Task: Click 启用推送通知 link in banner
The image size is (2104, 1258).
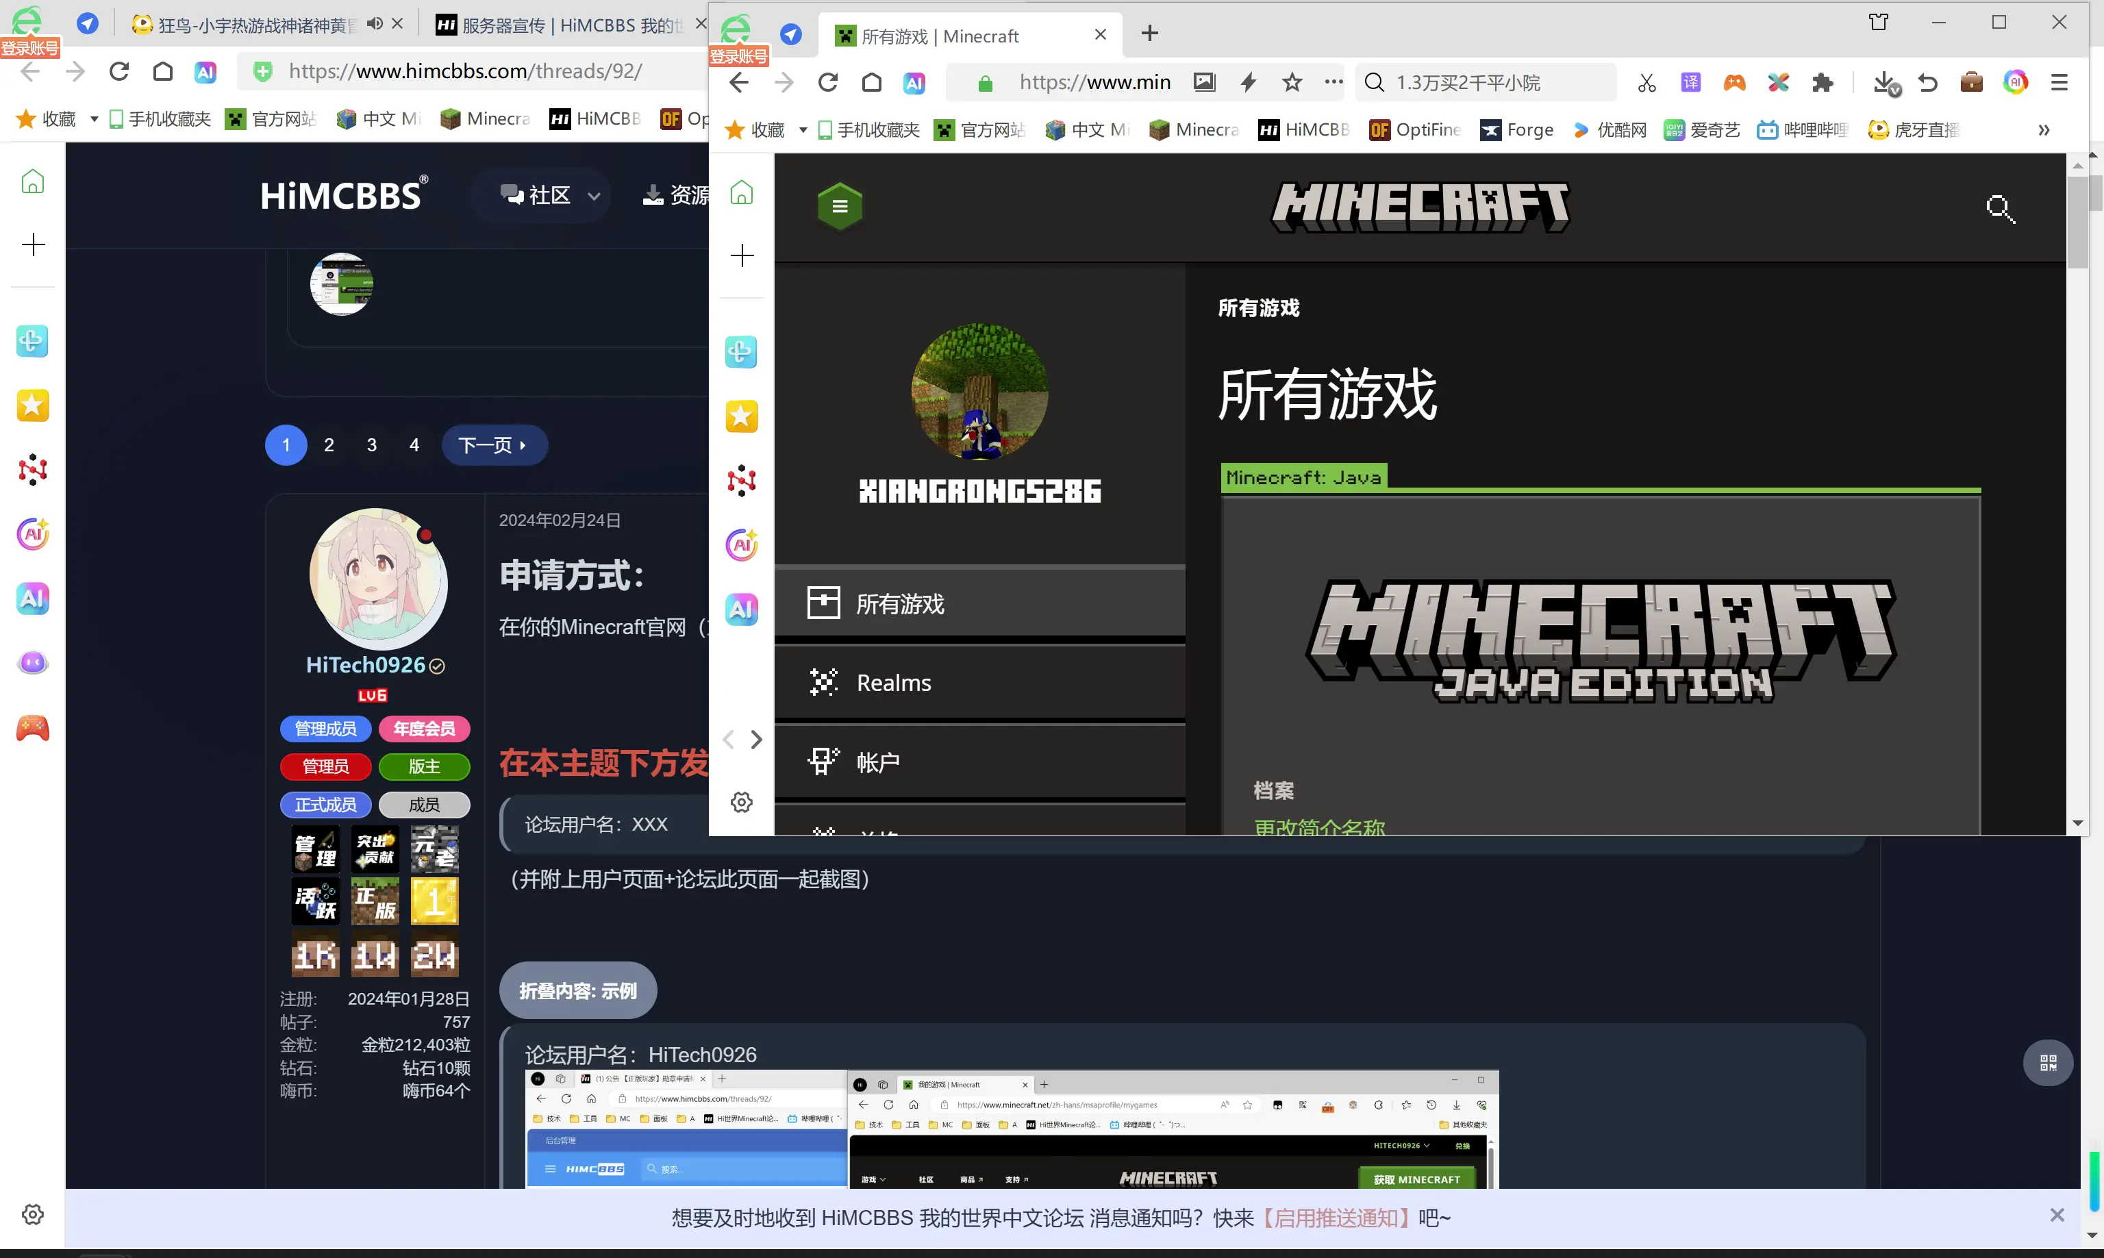Action: 1336,1218
